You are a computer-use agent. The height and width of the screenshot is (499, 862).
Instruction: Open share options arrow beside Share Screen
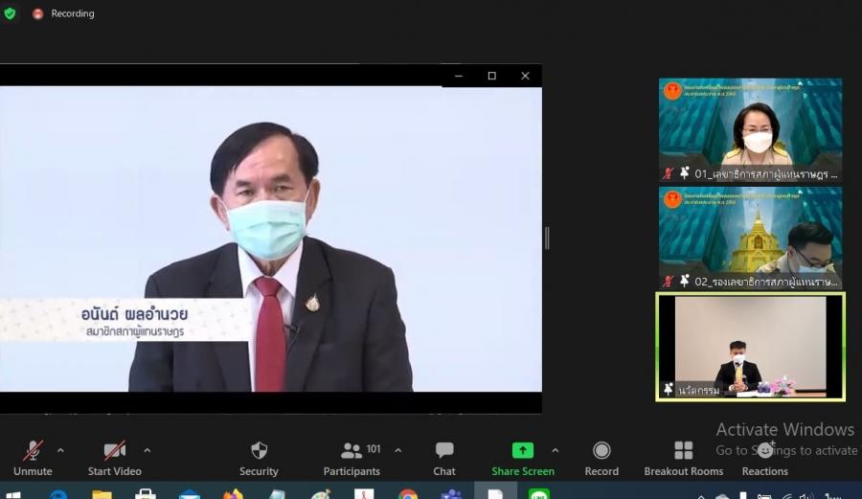[x=555, y=450]
